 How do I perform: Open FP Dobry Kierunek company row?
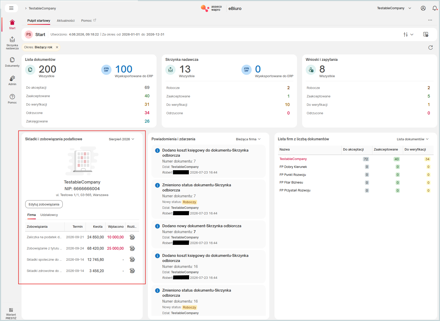[x=356, y=167]
